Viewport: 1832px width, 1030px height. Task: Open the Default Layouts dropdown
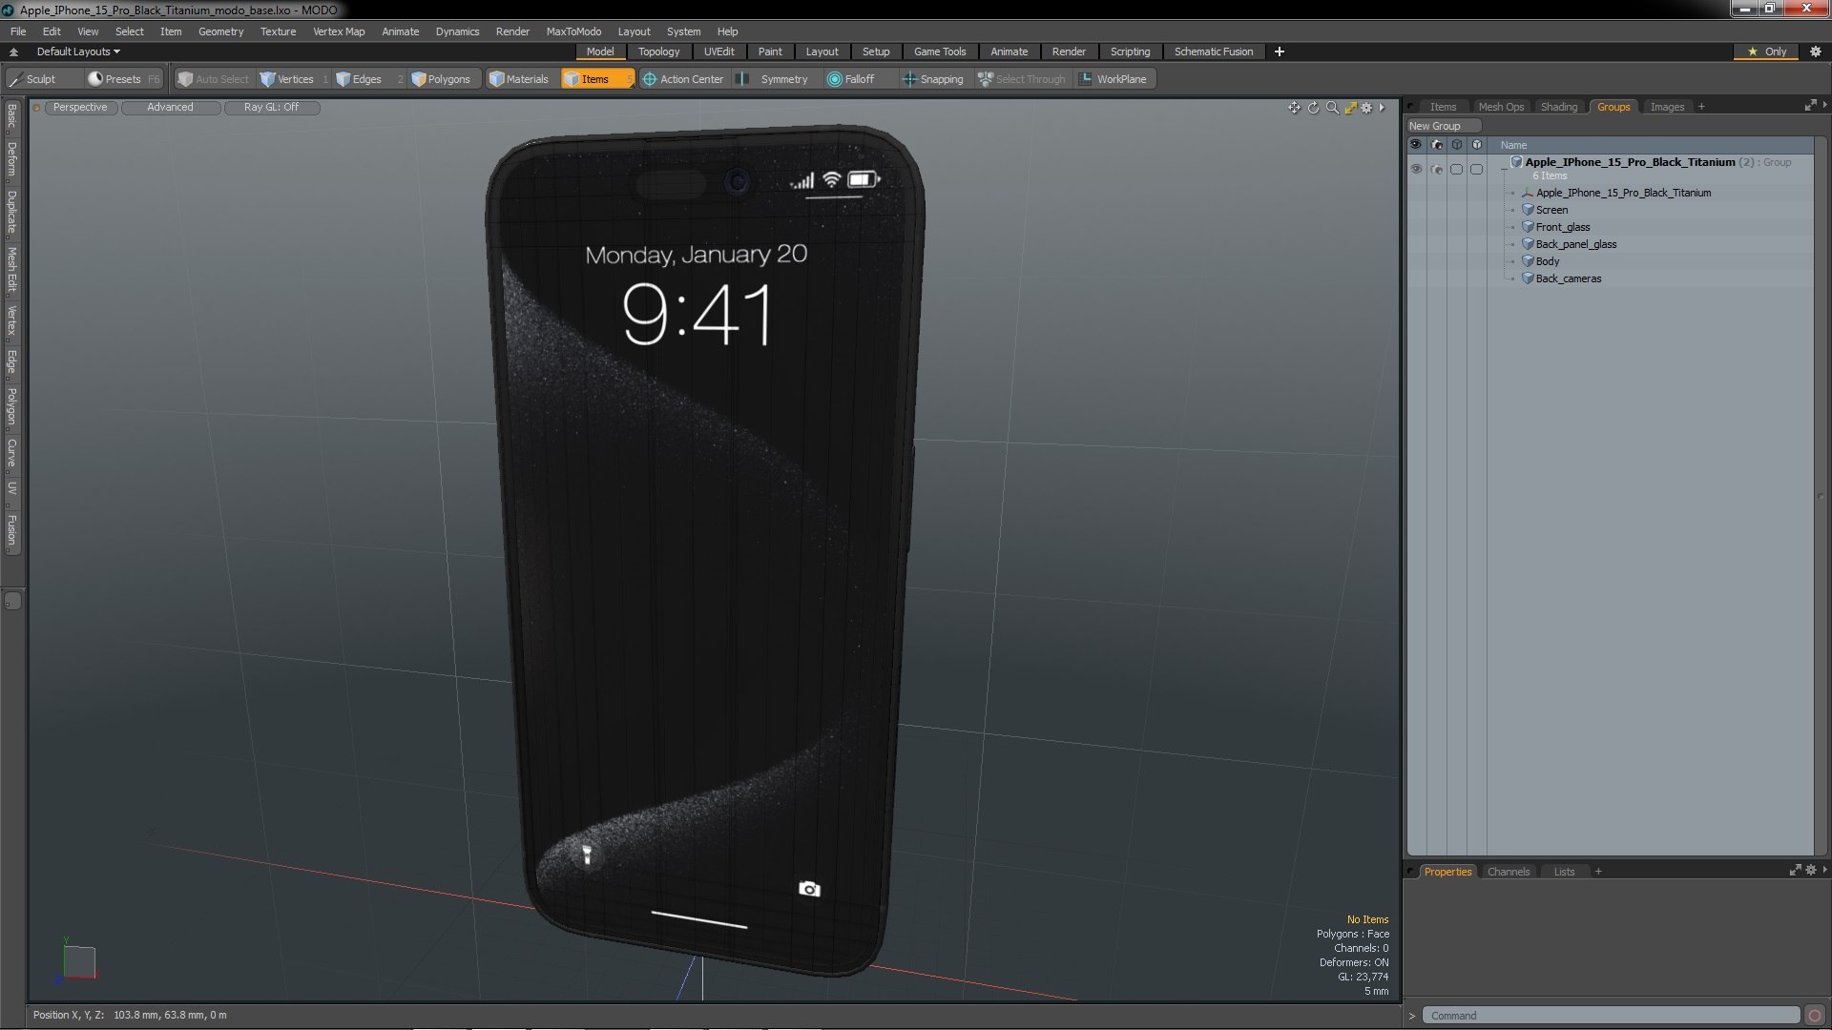click(x=78, y=51)
